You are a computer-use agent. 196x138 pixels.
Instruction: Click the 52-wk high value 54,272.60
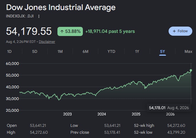click(176, 125)
